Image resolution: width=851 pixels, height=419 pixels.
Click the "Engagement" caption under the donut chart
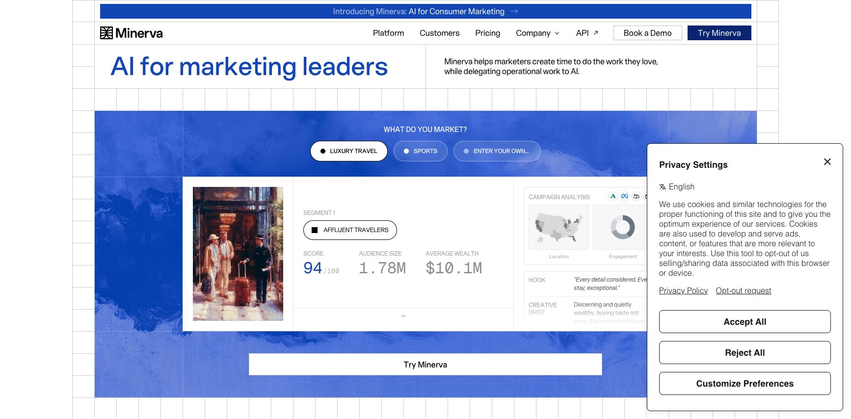[x=623, y=257]
